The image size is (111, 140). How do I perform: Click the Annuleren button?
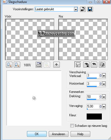58,134
